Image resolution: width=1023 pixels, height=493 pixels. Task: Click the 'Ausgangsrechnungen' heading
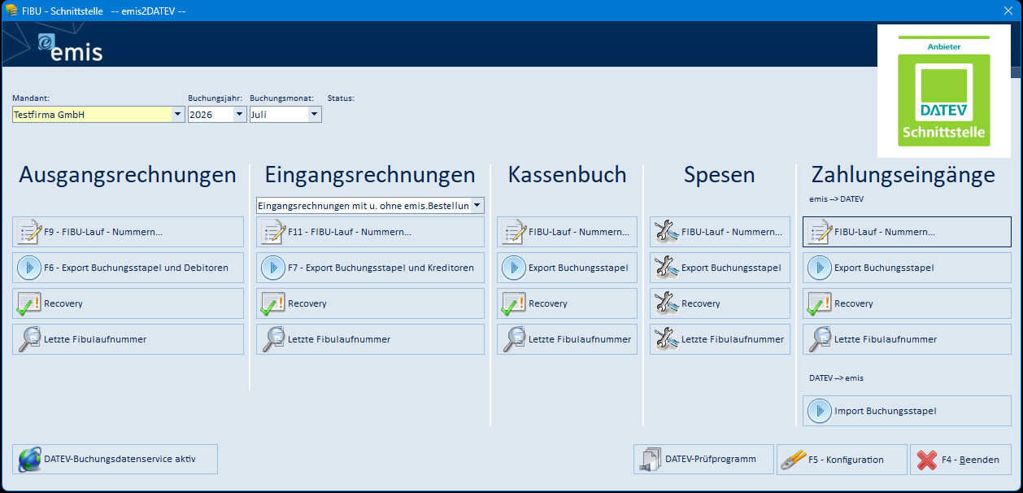[x=128, y=175]
